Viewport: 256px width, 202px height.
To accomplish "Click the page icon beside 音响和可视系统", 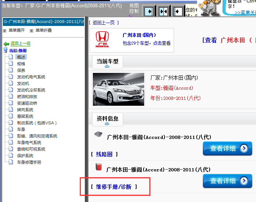I will point(11,149).
